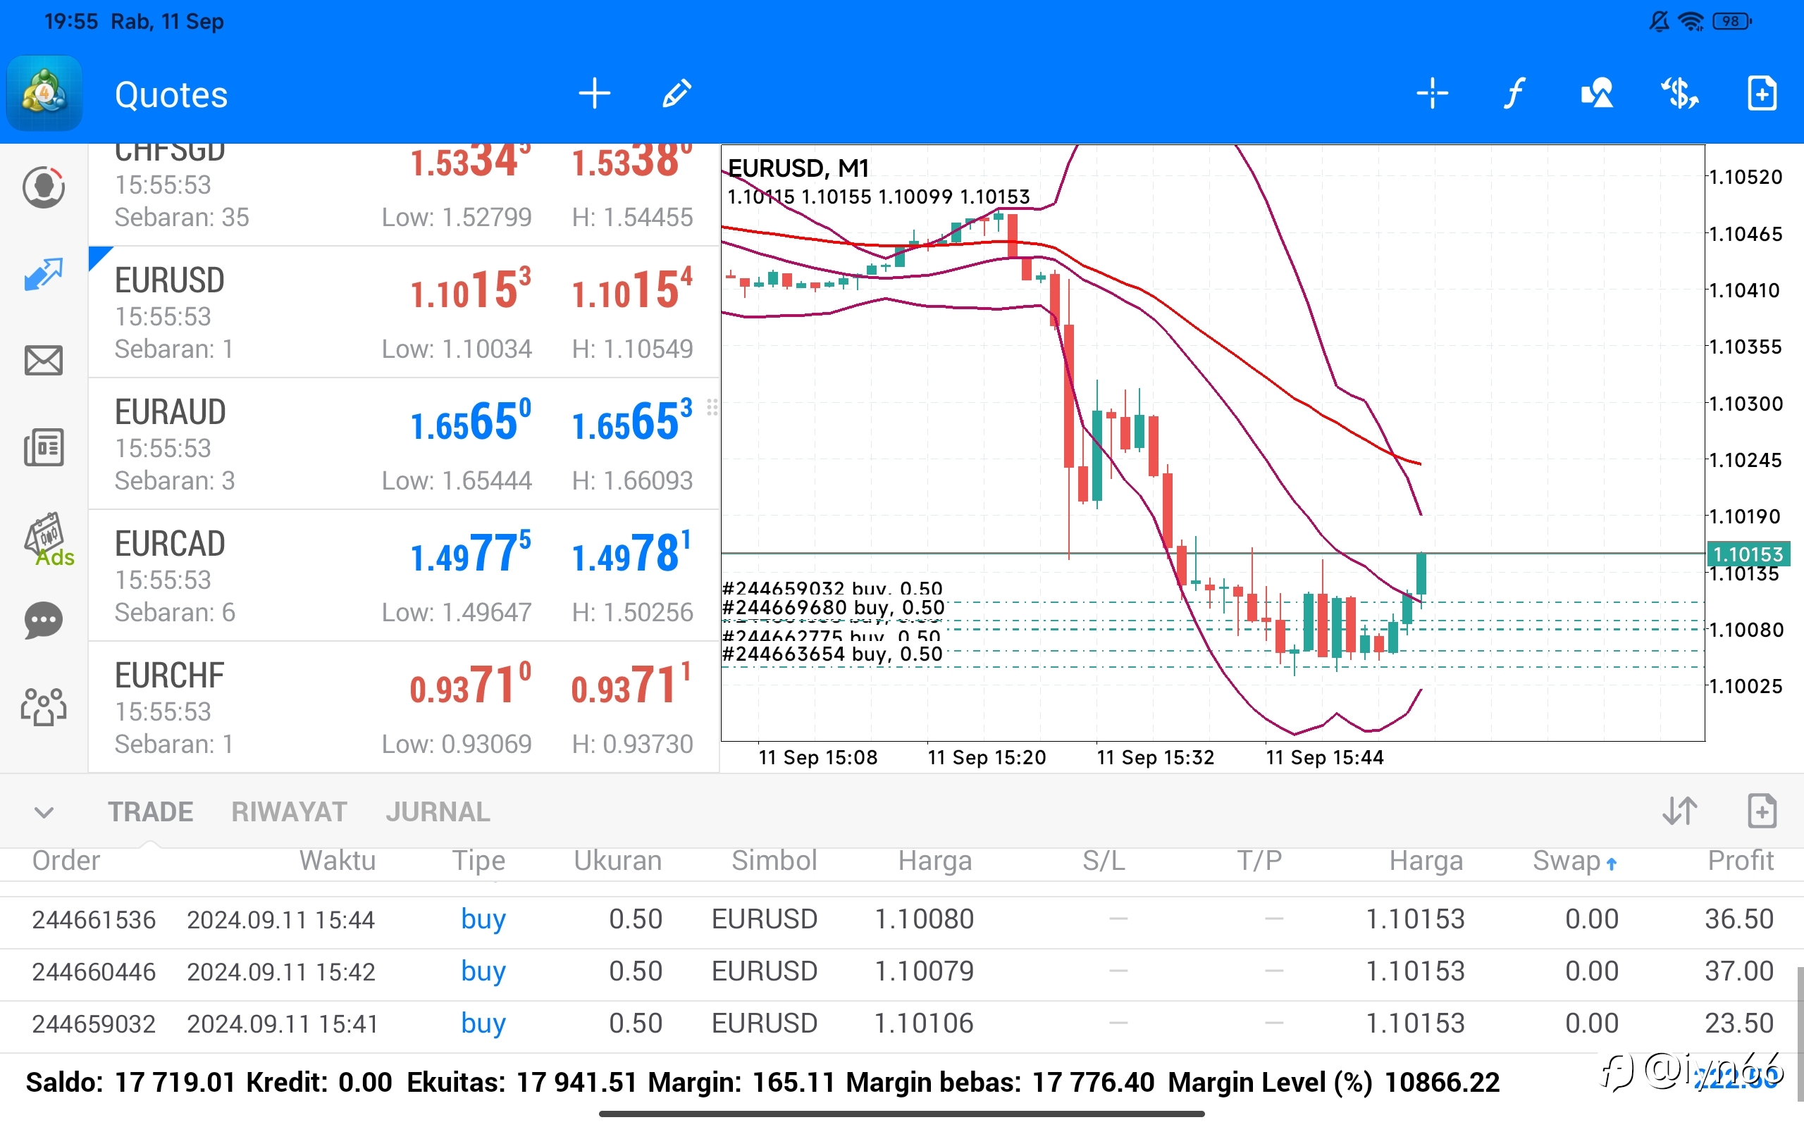The image size is (1804, 1127).
Task: Collapse the trade panel chevron
Action: click(x=44, y=811)
